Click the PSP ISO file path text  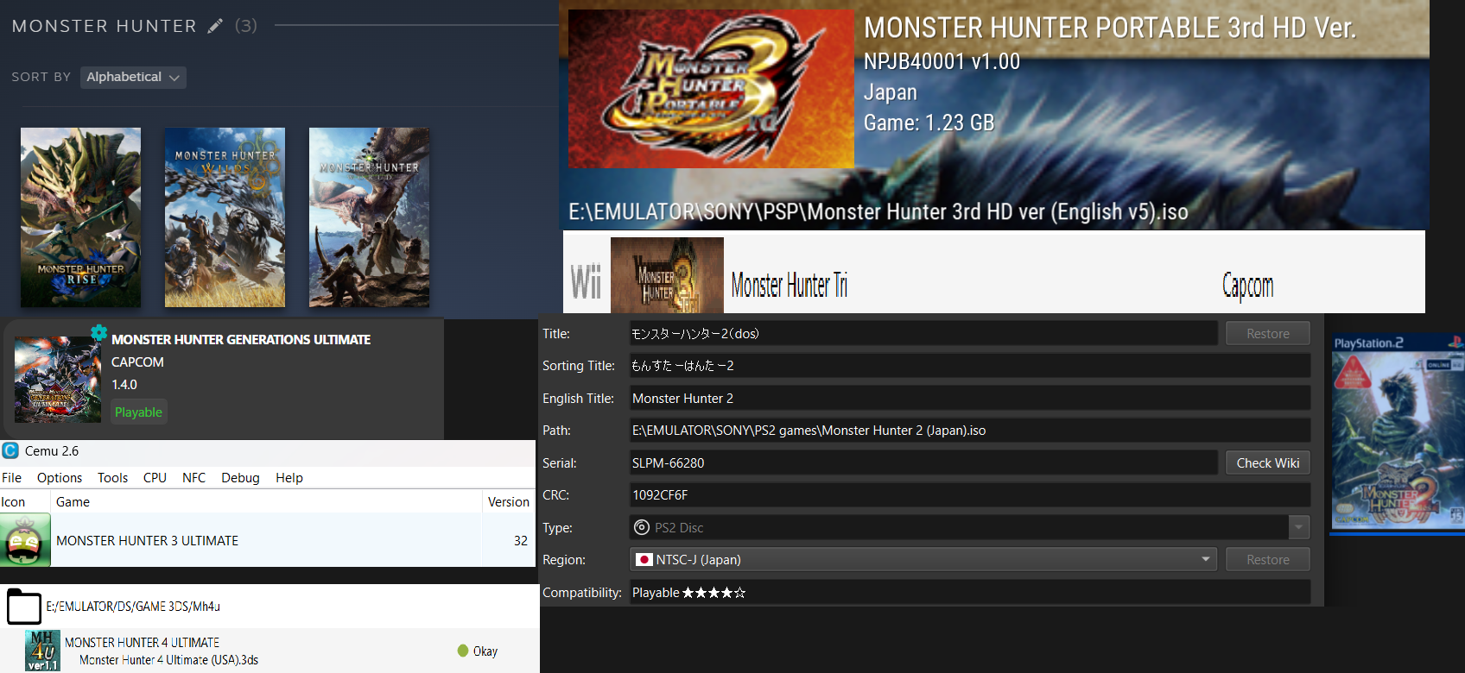pos(878,211)
